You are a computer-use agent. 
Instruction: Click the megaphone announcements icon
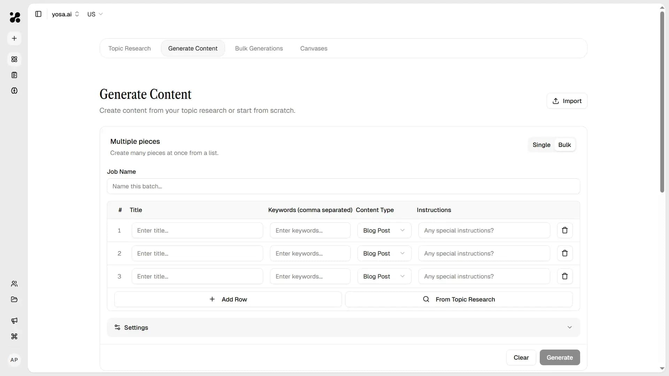(x=14, y=321)
